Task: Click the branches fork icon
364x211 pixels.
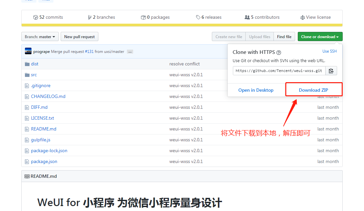Action: point(90,17)
